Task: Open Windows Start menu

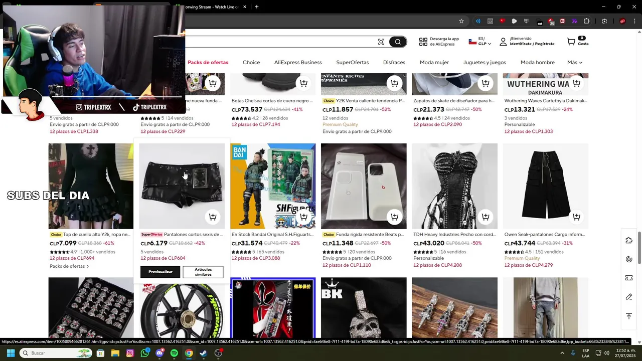Action: pos(11,353)
